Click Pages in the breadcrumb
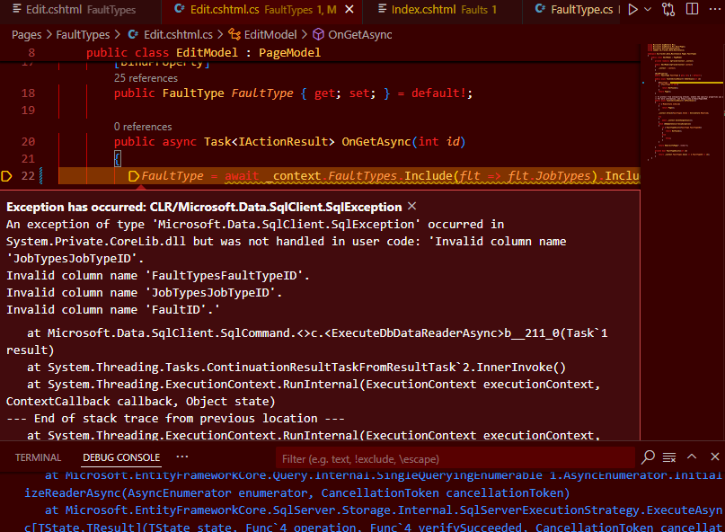Image resolution: width=725 pixels, height=532 pixels. (x=26, y=35)
